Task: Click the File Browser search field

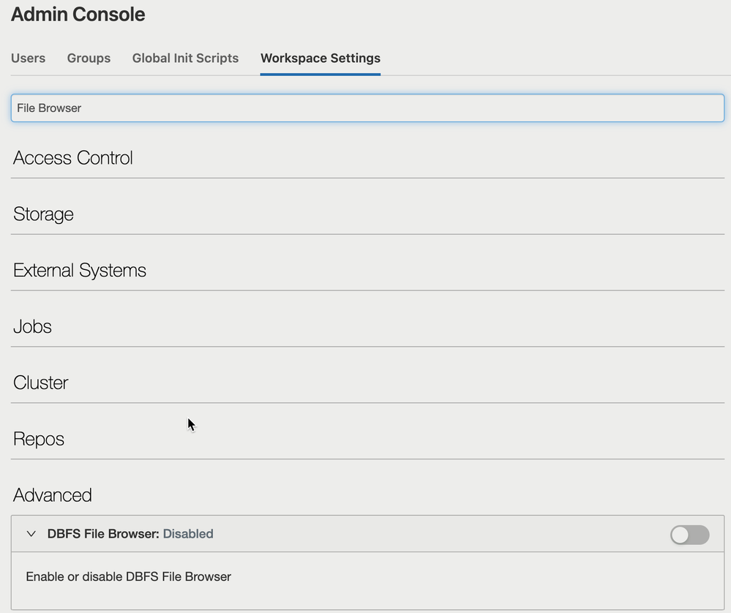Action: [367, 108]
